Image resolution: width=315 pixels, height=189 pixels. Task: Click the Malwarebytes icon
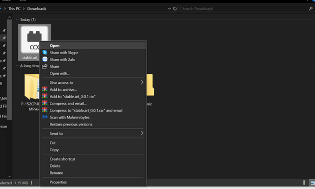(45, 117)
